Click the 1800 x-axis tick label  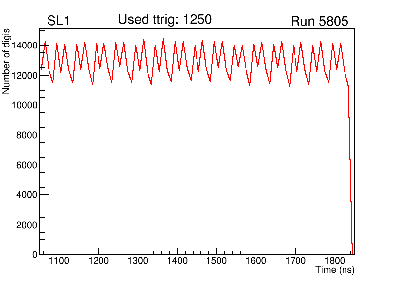pos(335,261)
